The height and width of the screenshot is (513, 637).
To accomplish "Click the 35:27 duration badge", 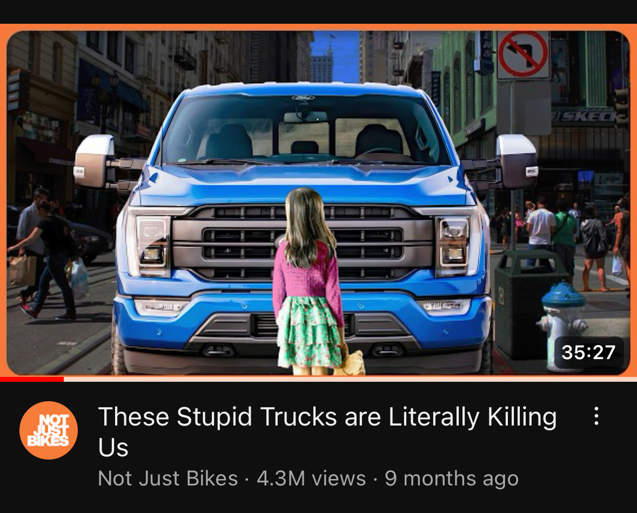I will 589,352.
